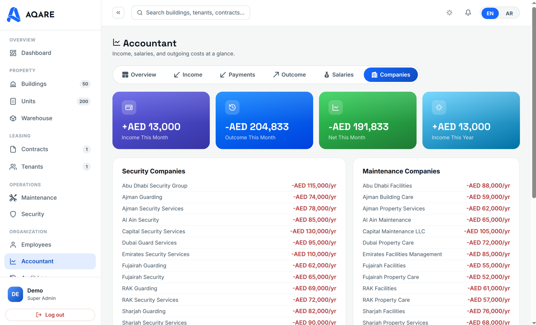
Task: Click the Units icon in sidebar
Action: point(13,101)
